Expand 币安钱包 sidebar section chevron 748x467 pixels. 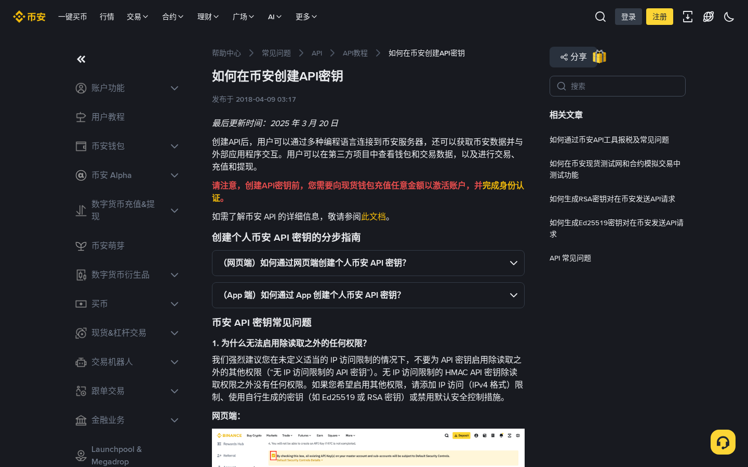[175, 146]
